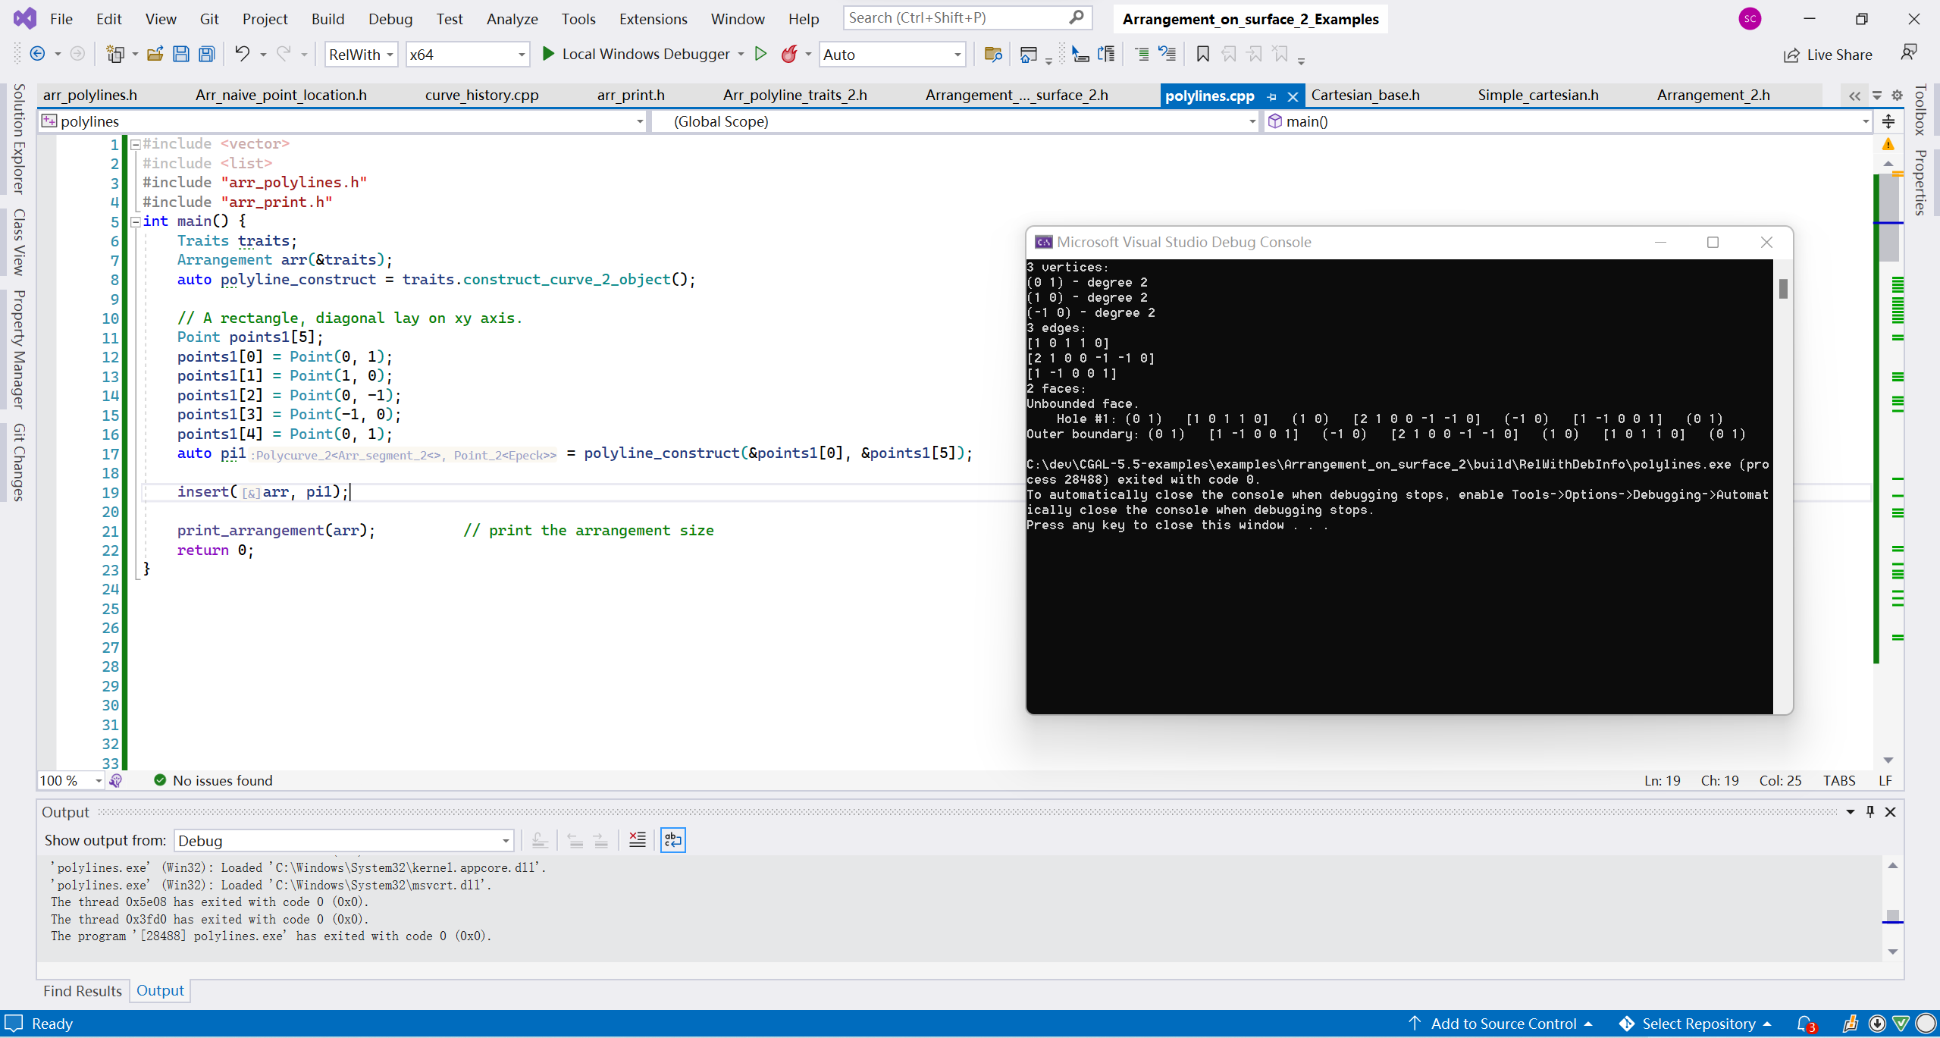Viewport: 1940px width, 1038px height.
Task: Clear all text in the Output window
Action: pos(637,839)
